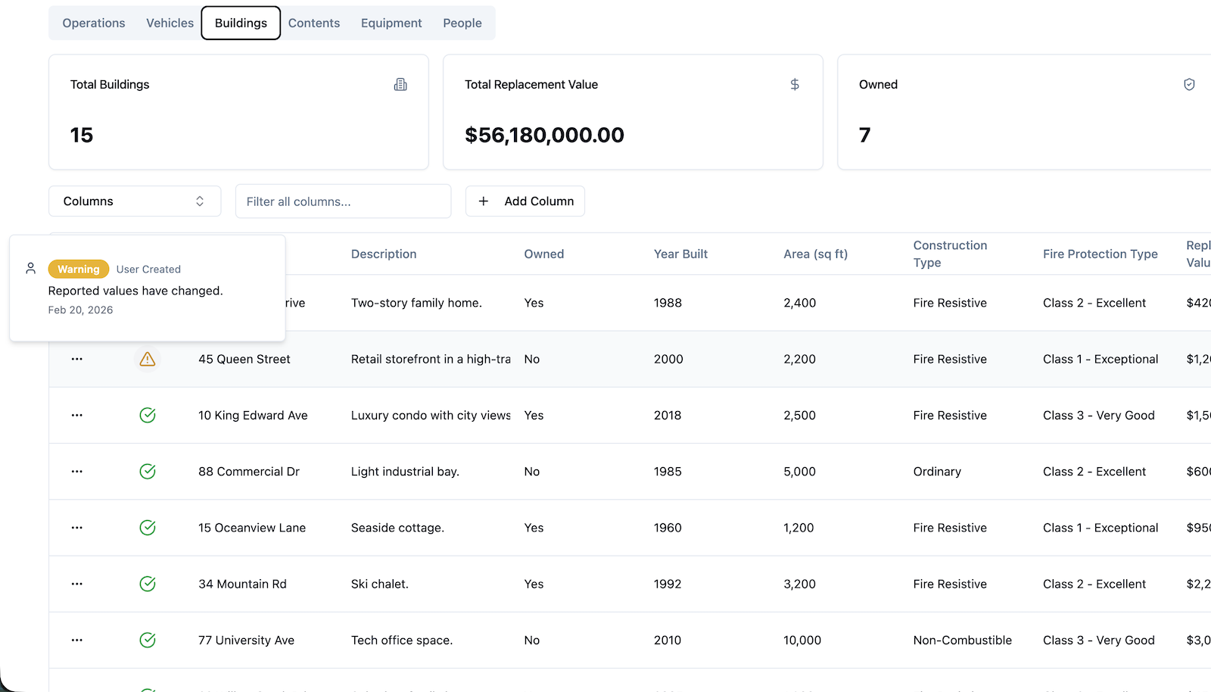
Task: Click the shield icon in the Owned card
Action: tap(1189, 85)
